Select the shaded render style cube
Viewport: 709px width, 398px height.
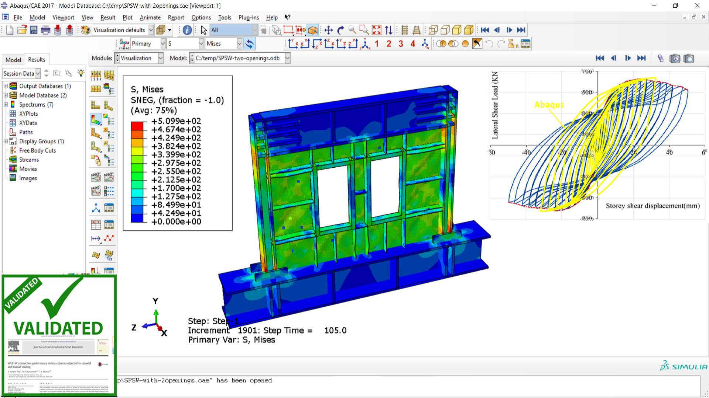469,30
